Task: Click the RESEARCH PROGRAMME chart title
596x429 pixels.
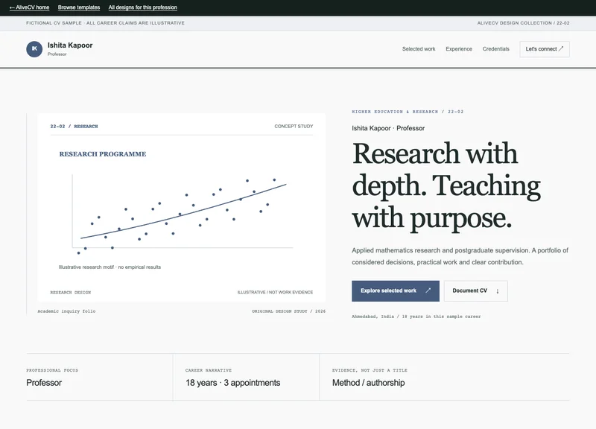Action: [103, 154]
